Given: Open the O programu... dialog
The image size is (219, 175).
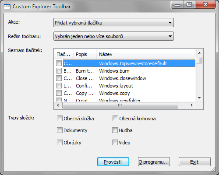Looking at the screenshot, I should [x=154, y=162].
